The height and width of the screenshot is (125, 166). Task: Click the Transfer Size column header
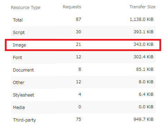142,7
